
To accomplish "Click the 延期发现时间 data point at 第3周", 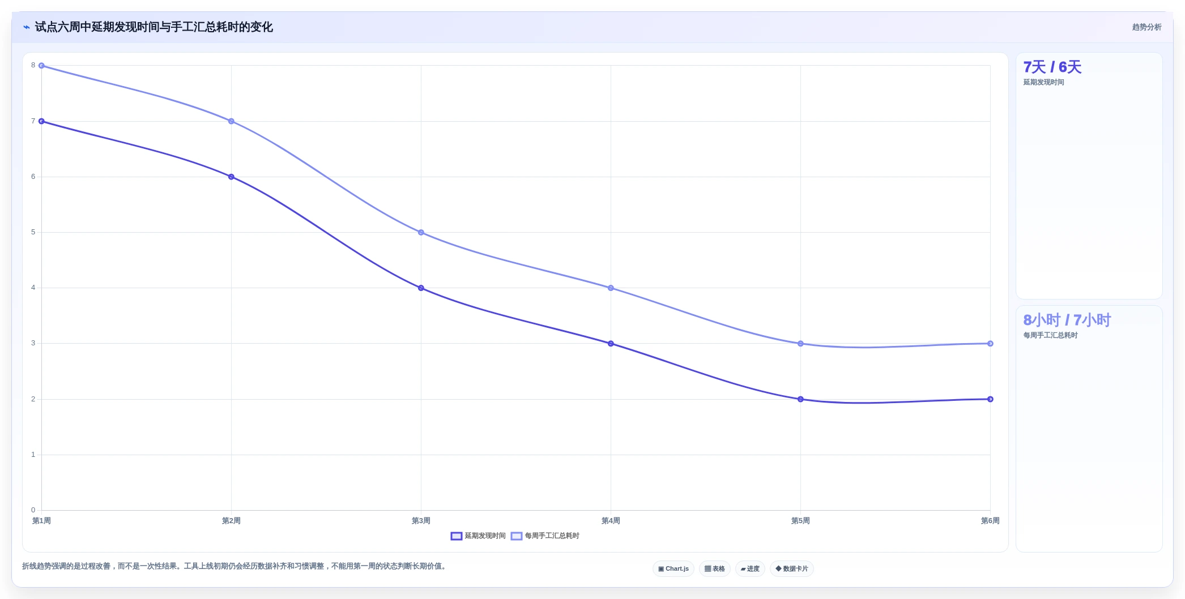I will [421, 288].
